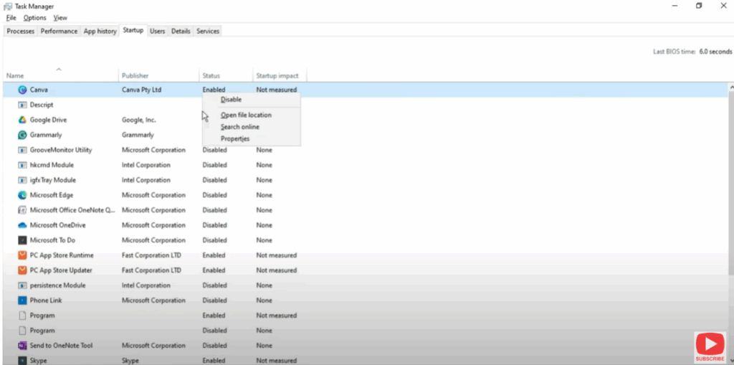Click the PC App Store Runtime icon
This screenshot has height=365, width=734.
[x=22, y=255]
